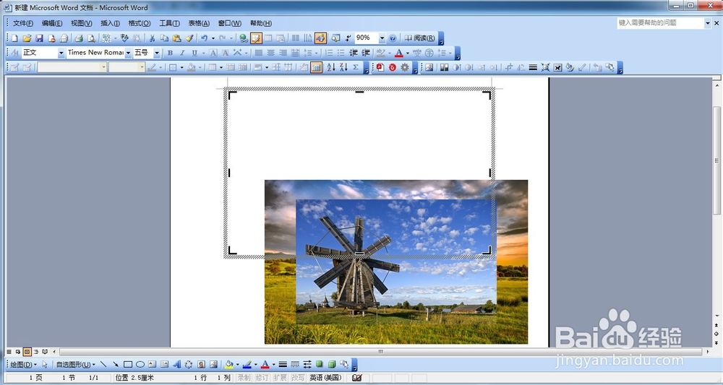Click the red Font Color A on Formatting toolbar
Viewport: 723px width, 385px height.
(x=399, y=53)
